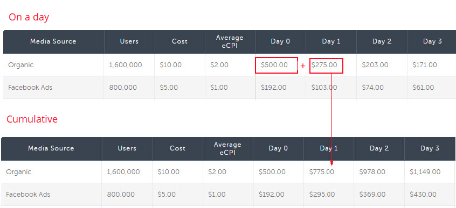456x208 pixels.
Task: Click Day 1 header in Cumulative table
Action: coord(329,148)
